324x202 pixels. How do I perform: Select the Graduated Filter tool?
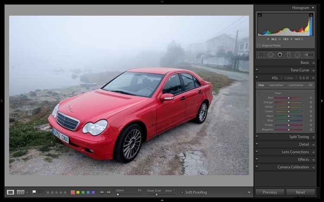[x=289, y=55]
